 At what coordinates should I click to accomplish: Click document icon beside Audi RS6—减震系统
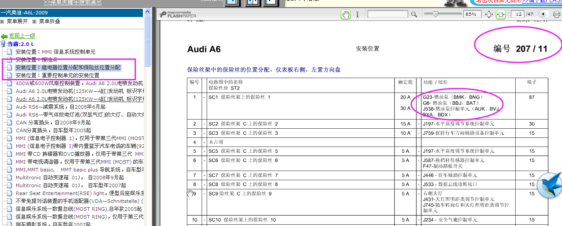[10, 107]
